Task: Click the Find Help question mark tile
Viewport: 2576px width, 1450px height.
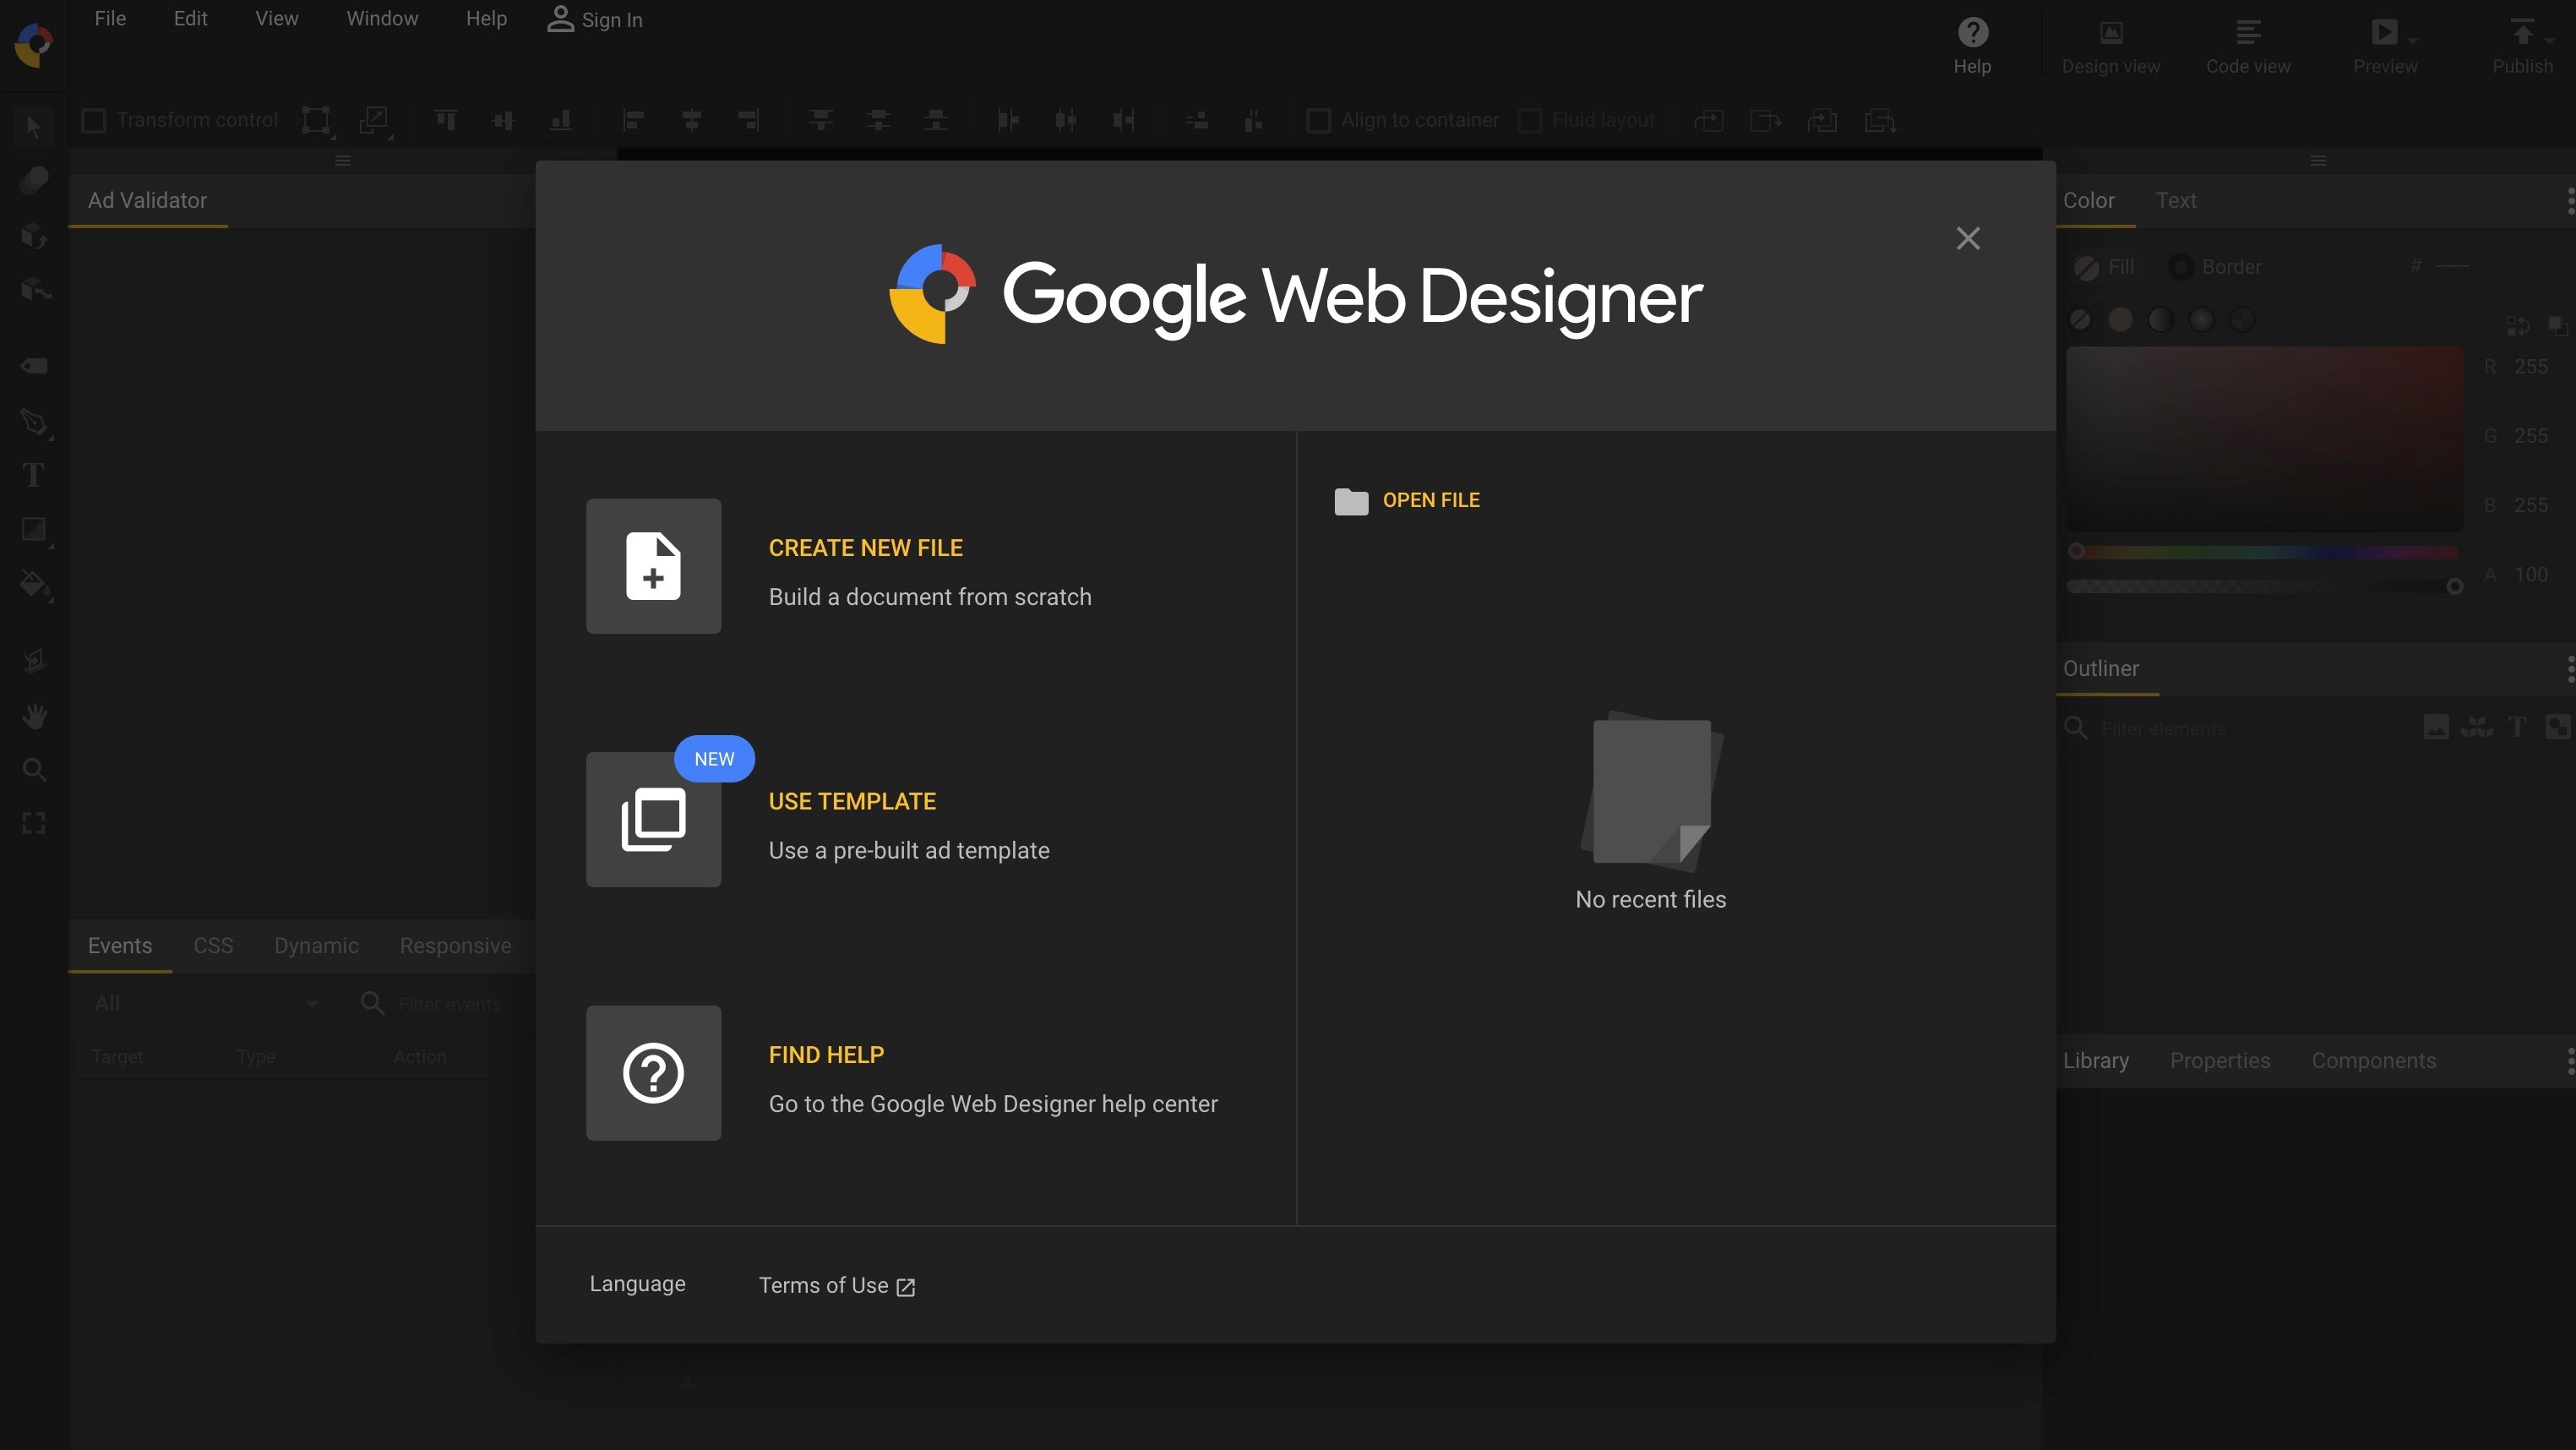Action: 653,1073
